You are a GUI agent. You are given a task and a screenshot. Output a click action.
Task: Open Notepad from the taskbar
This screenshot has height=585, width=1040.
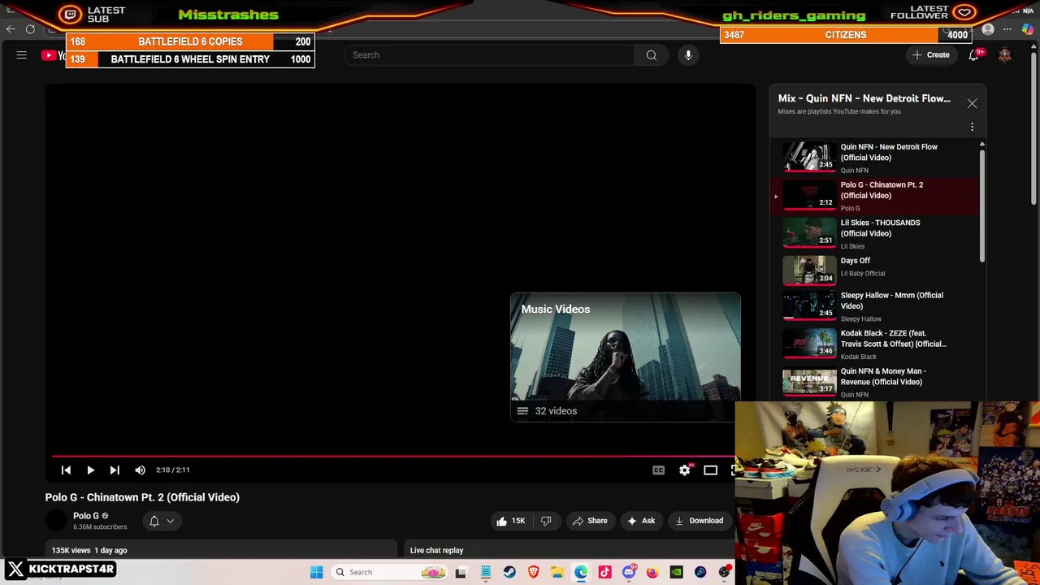coord(485,572)
